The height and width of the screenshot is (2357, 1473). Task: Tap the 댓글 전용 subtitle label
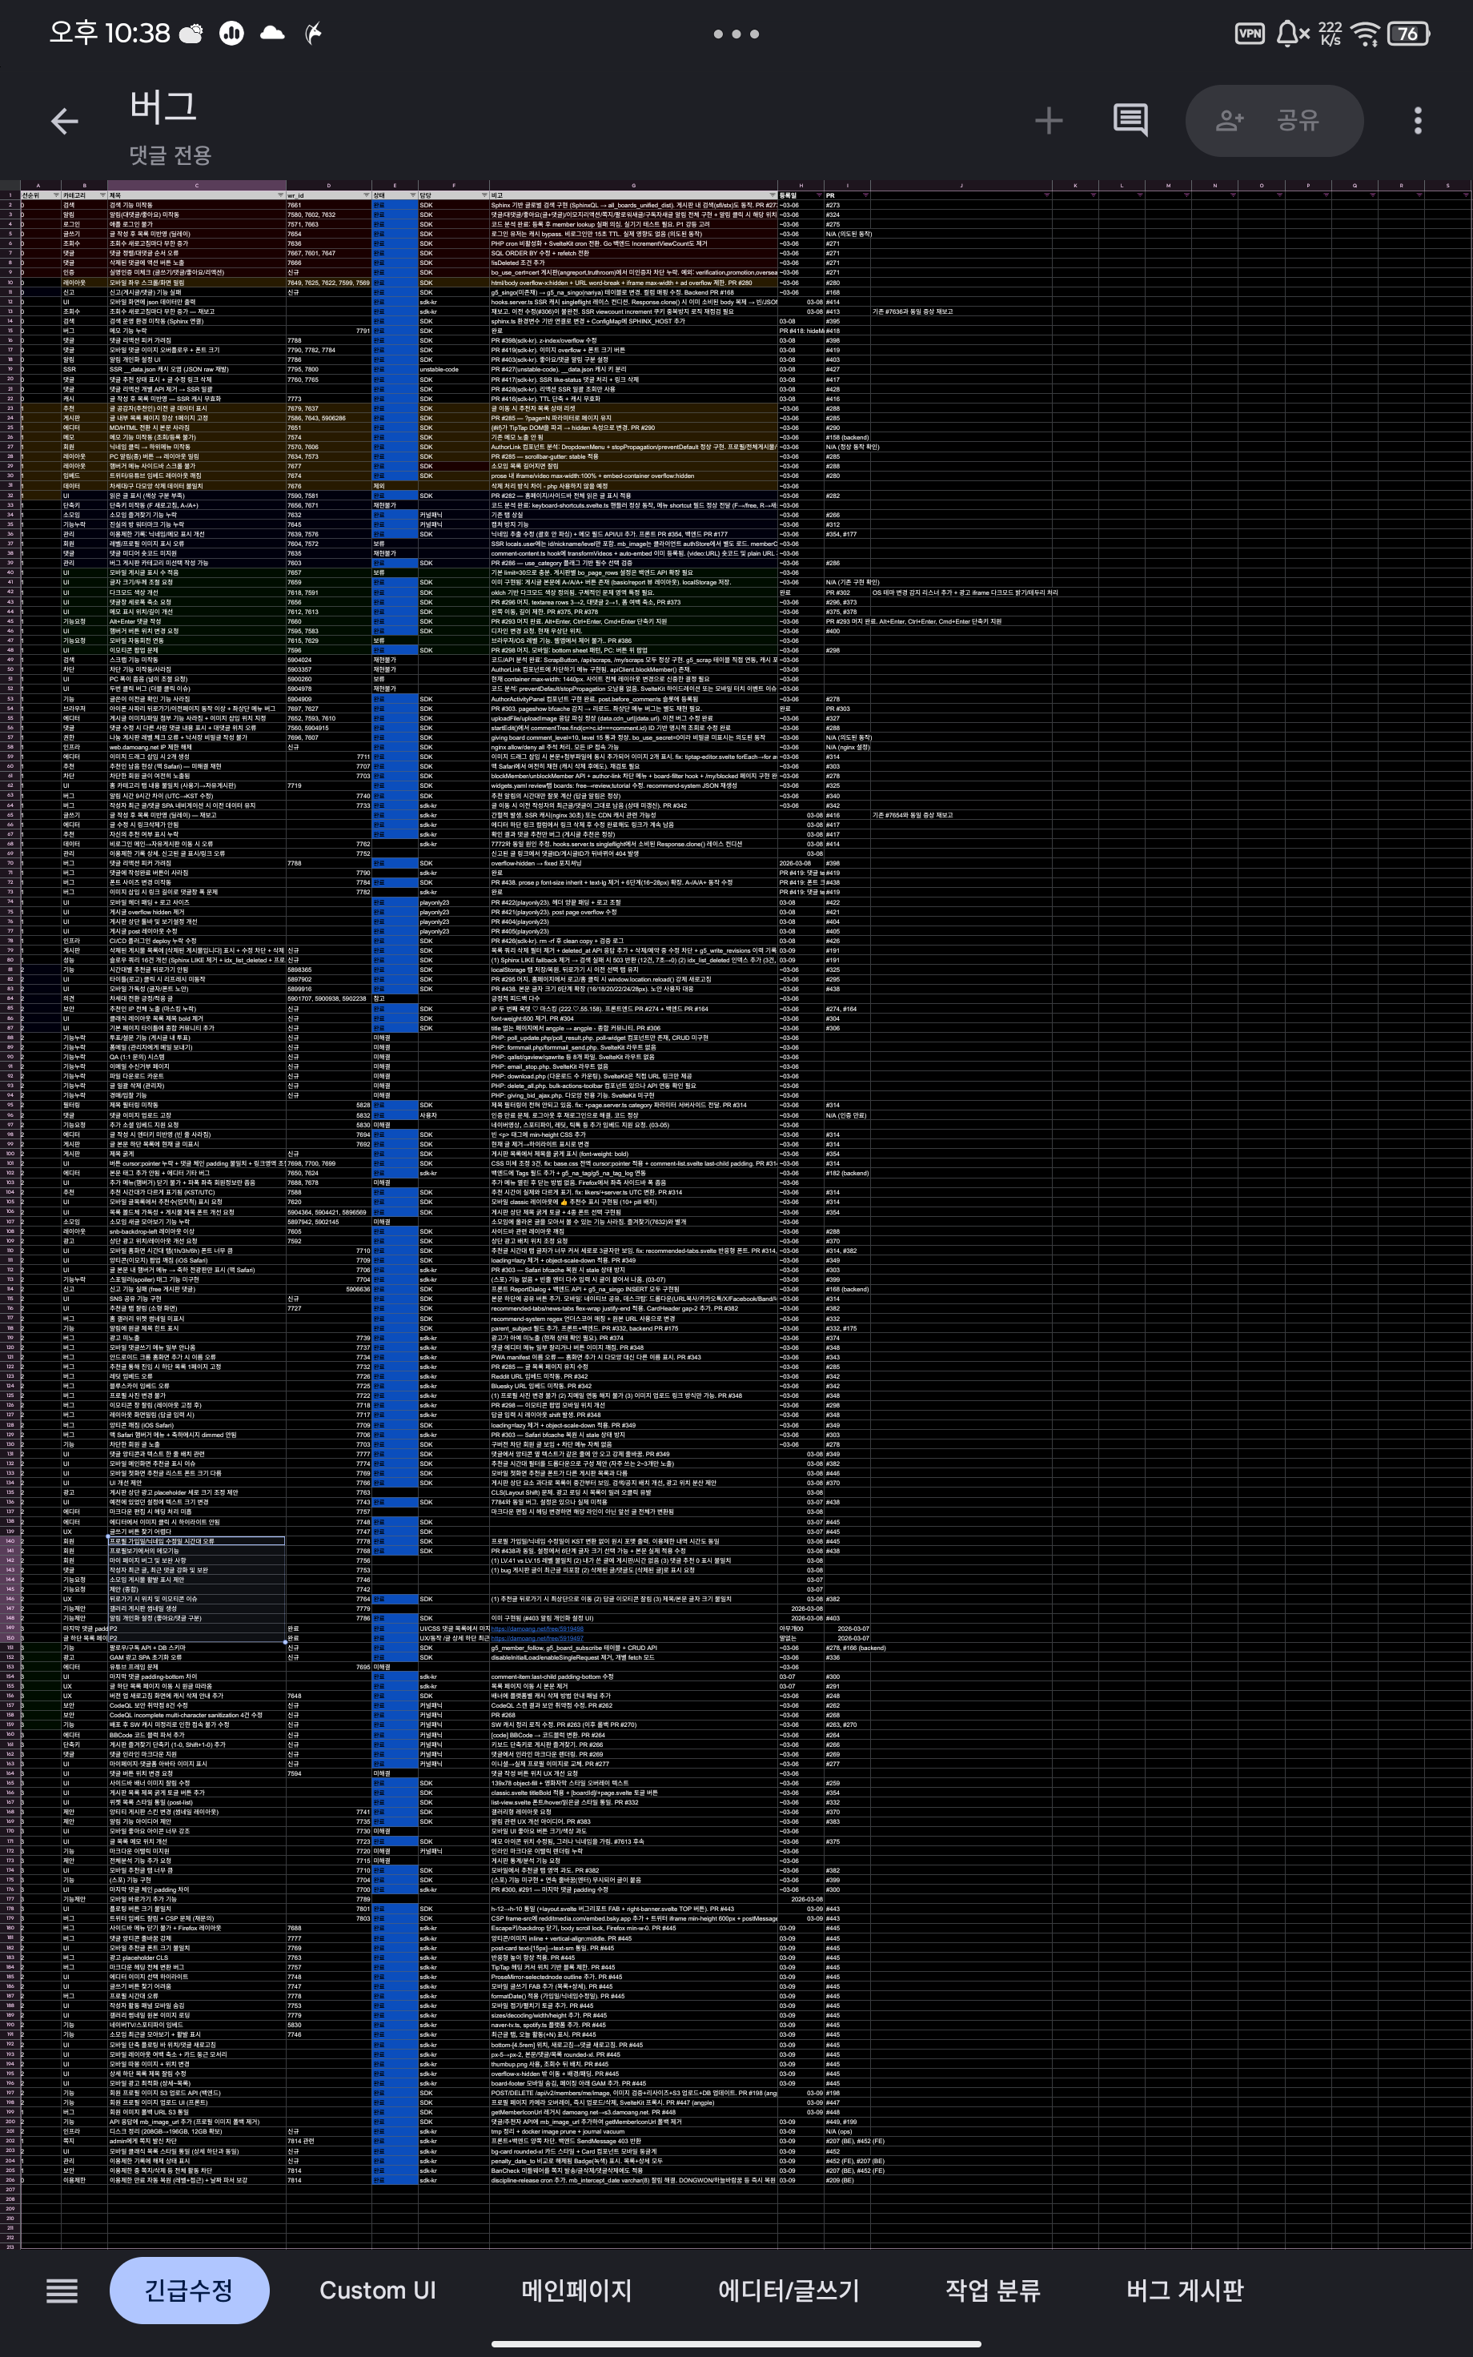coord(171,155)
